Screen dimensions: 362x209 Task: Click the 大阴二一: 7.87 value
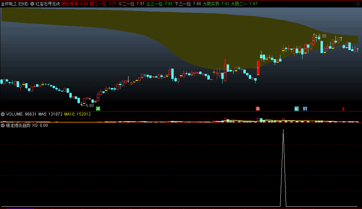pos(244,4)
